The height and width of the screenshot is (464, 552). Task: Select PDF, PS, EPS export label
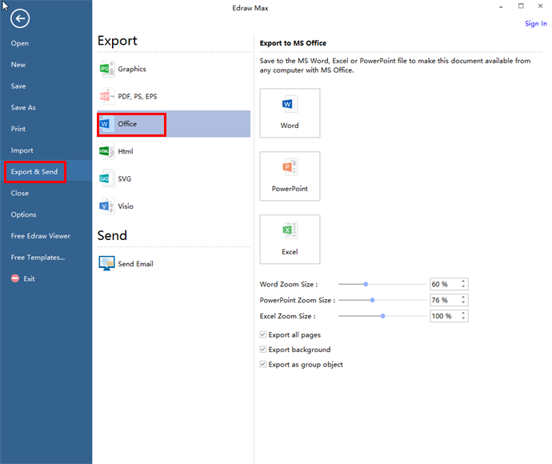tap(138, 97)
